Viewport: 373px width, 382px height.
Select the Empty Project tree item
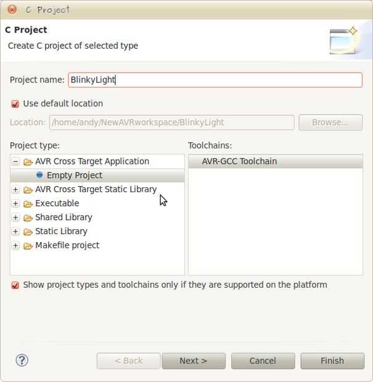74,176
